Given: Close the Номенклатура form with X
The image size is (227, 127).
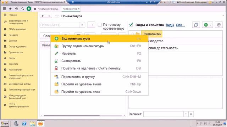Looking at the screenshot, I should point(223,16).
